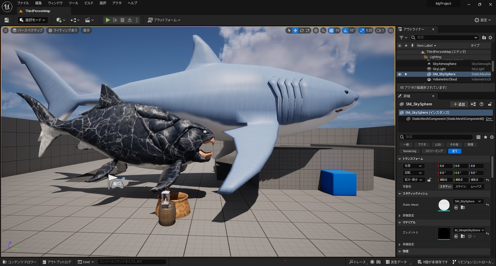Click the Outliner search field

[x=445, y=37]
